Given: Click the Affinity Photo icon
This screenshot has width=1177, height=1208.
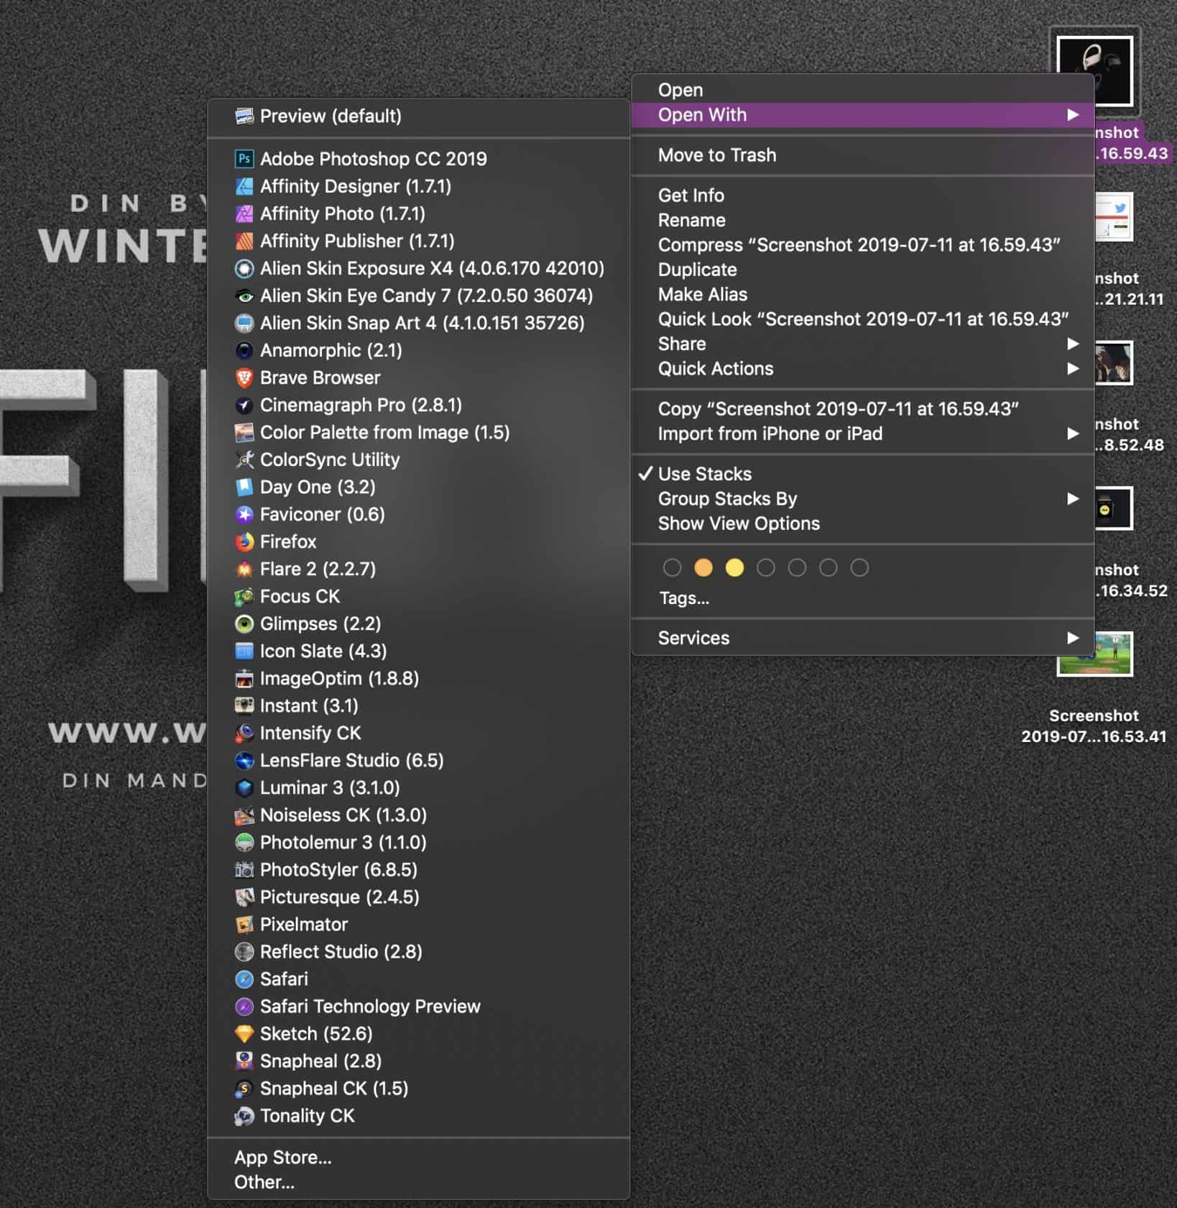Looking at the screenshot, I should click(x=244, y=214).
